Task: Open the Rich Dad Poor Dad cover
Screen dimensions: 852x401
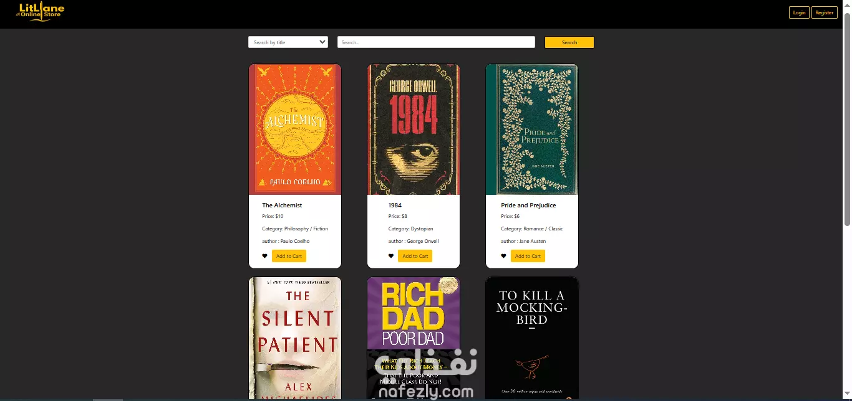Action: tap(414, 338)
